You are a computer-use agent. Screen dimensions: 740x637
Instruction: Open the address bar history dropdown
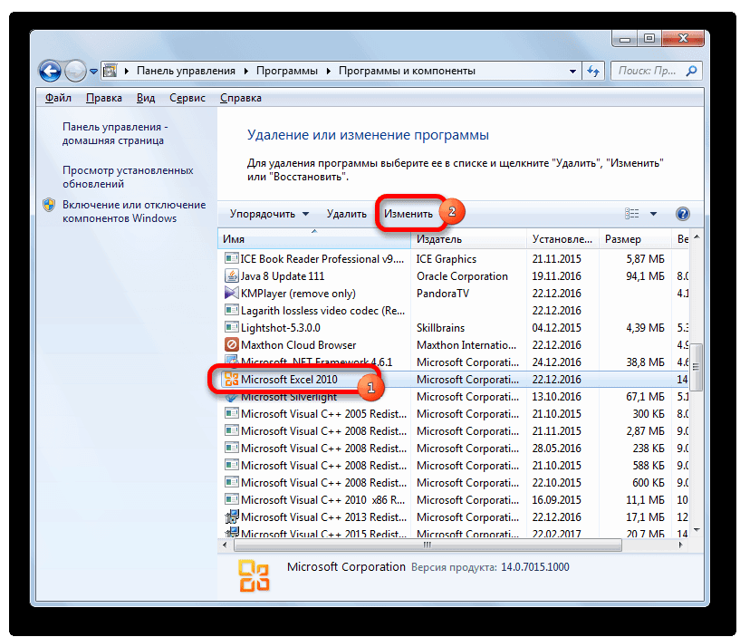[x=572, y=71]
